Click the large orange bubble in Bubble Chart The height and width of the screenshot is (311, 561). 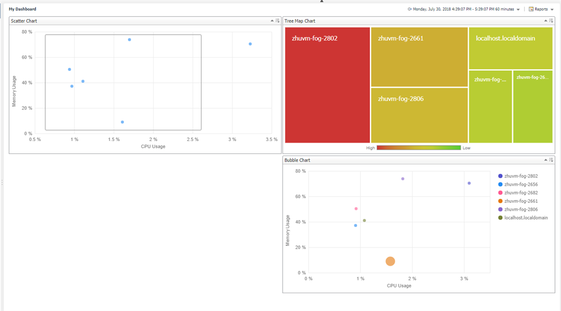pos(391,261)
